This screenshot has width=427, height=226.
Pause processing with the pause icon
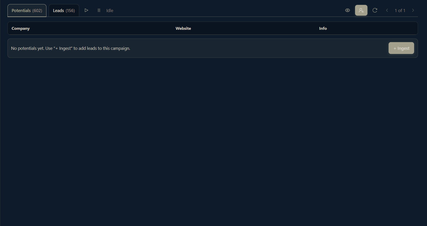point(99,10)
